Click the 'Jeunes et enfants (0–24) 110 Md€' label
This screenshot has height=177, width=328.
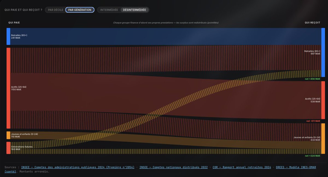tap(24, 135)
